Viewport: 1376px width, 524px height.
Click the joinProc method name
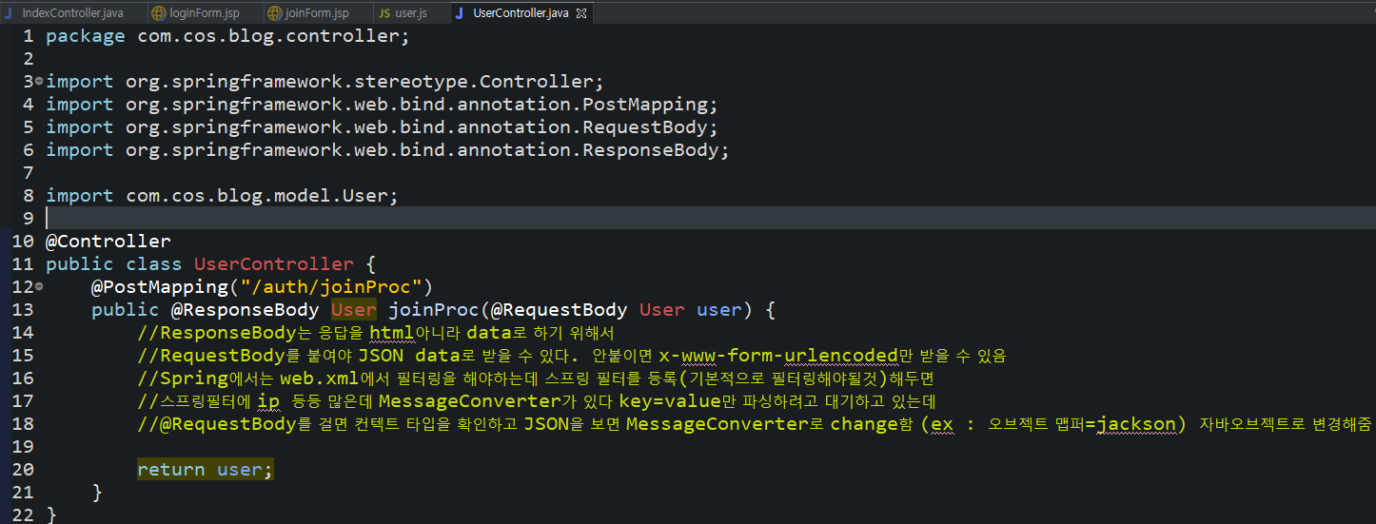point(433,310)
